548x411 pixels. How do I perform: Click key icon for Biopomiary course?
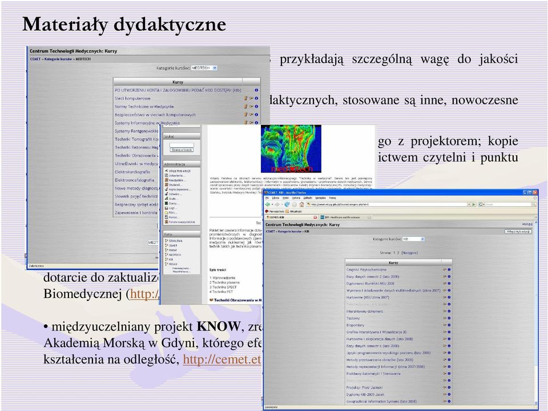click(x=445, y=325)
